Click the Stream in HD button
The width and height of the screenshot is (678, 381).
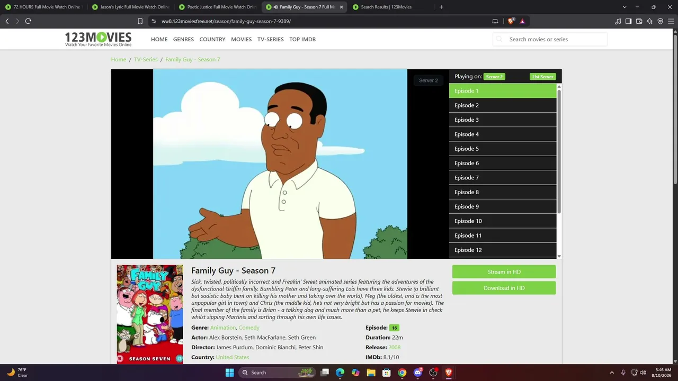(504, 272)
